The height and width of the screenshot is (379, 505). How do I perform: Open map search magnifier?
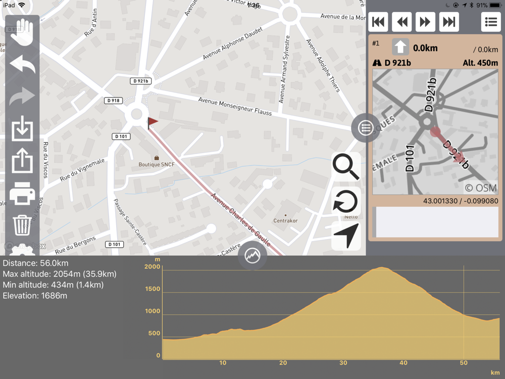(x=346, y=167)
